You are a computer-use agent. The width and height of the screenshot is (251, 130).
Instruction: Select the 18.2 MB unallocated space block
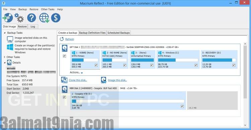(x=213, y=100)
